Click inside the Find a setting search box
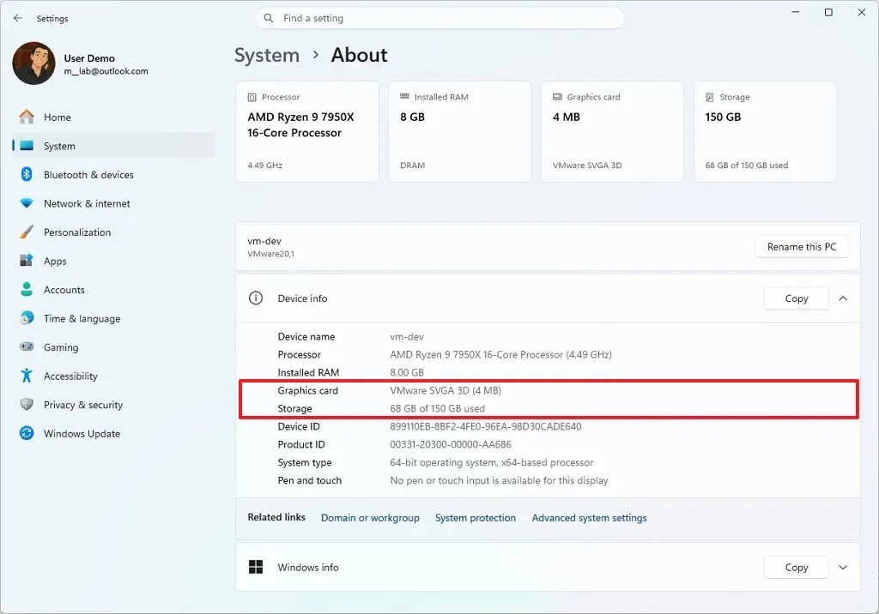This screenshot has width=879, height=614. (439, 18)
